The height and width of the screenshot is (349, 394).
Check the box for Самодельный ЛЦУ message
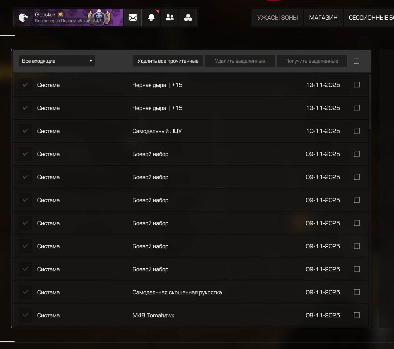[357, 131]
